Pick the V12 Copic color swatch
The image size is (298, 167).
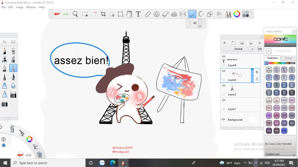[x=276, y=108]
